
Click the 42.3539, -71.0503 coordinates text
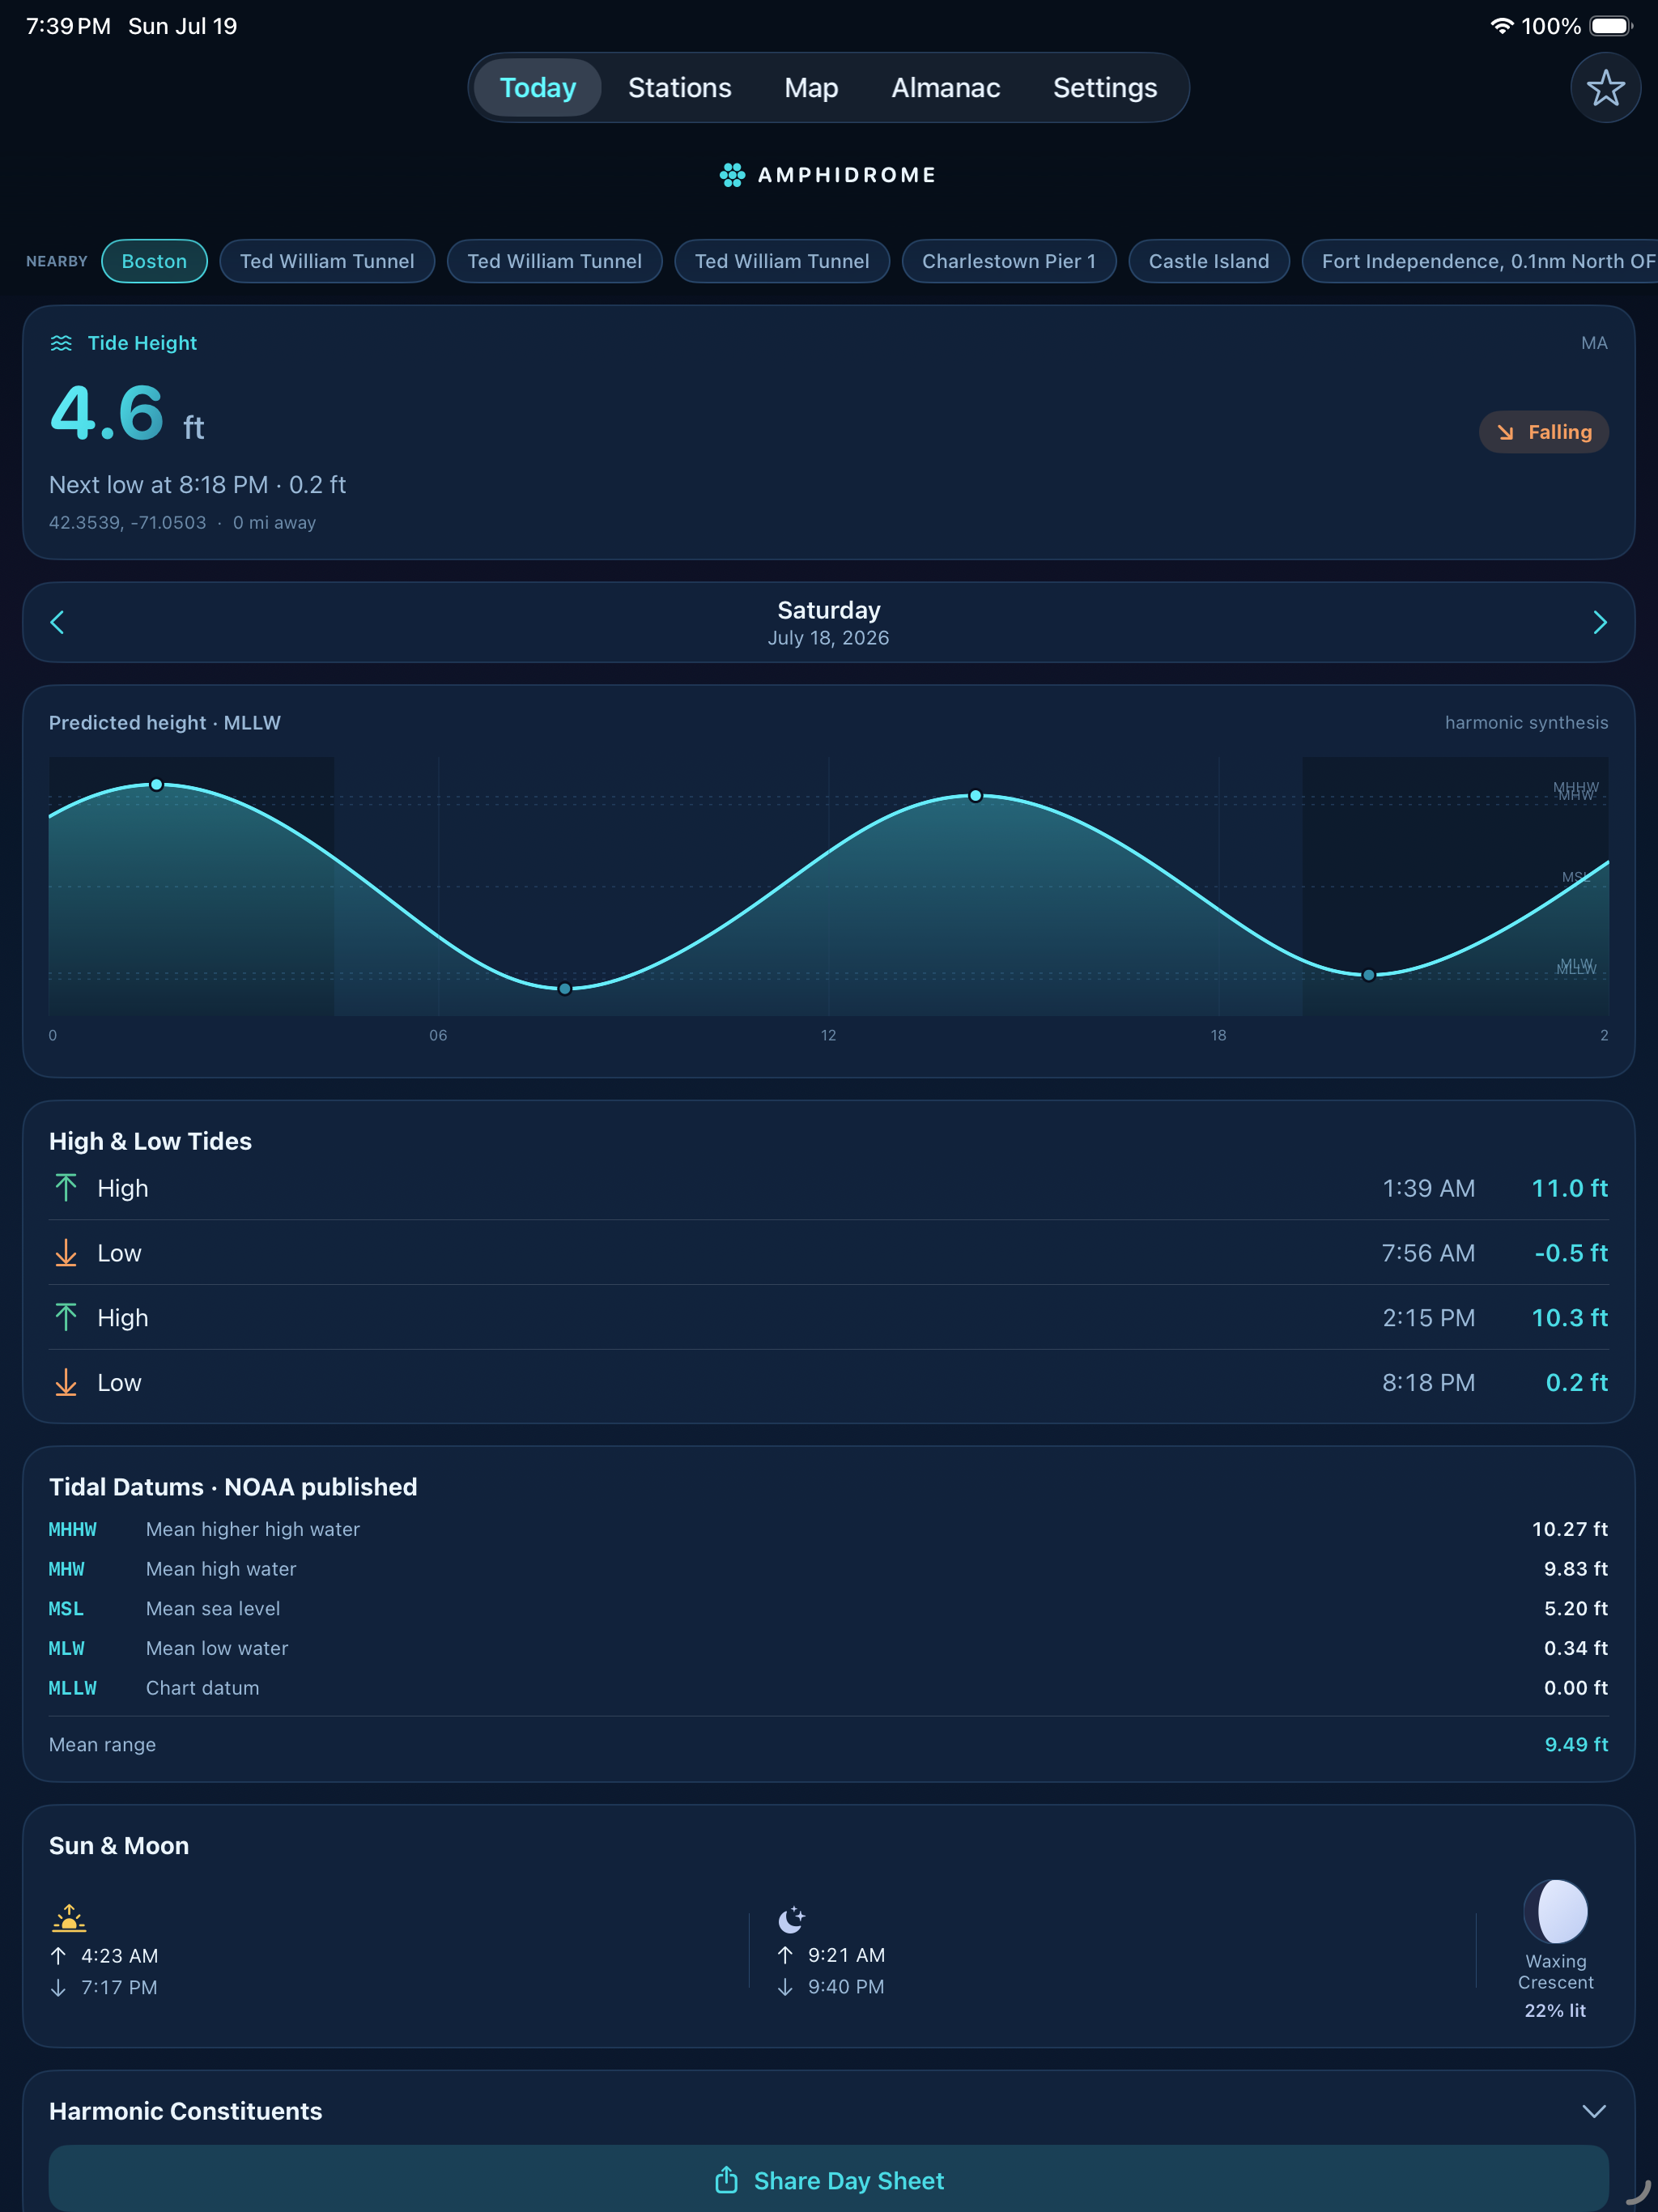127,522
